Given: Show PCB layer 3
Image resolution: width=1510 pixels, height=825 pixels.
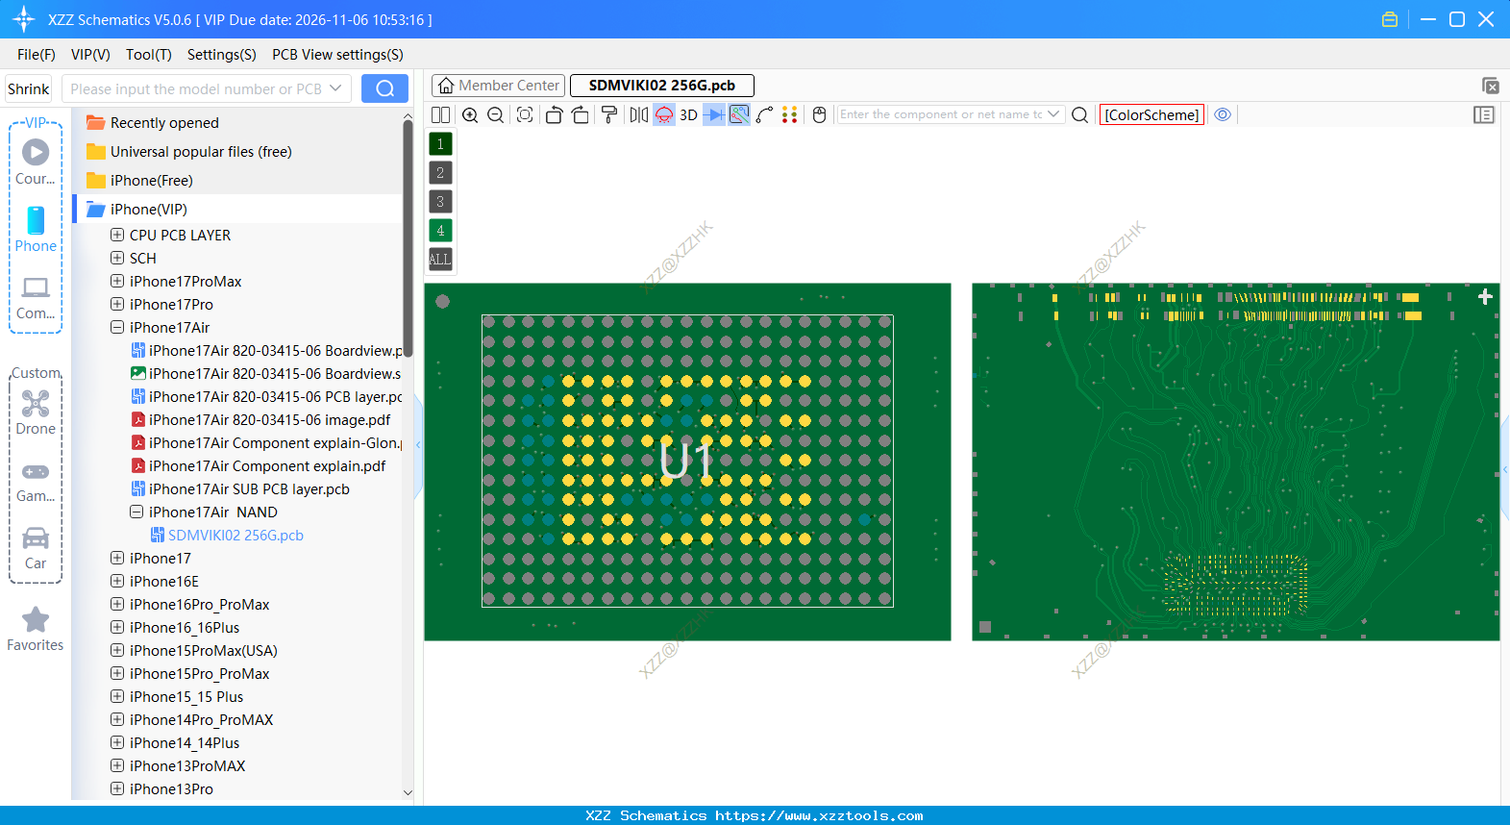Looking at the screenshot, I should (x=440, y=202).
